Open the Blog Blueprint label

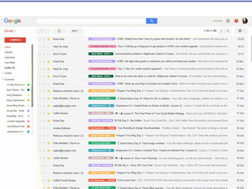[15, 95]
